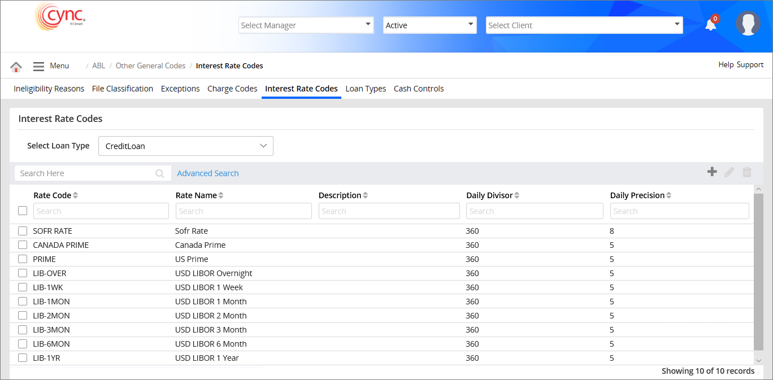The height and width of the screenshot is (380, 773).
Task: Open the Help Support link
Action: click(741, 65)
